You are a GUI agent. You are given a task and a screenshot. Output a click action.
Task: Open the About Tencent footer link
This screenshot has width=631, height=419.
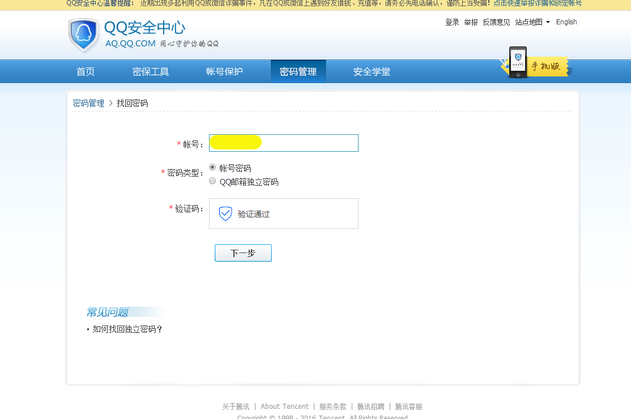click(x=284, y=407)
